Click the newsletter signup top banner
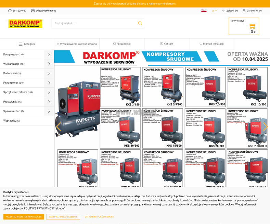 click(135, 4)
